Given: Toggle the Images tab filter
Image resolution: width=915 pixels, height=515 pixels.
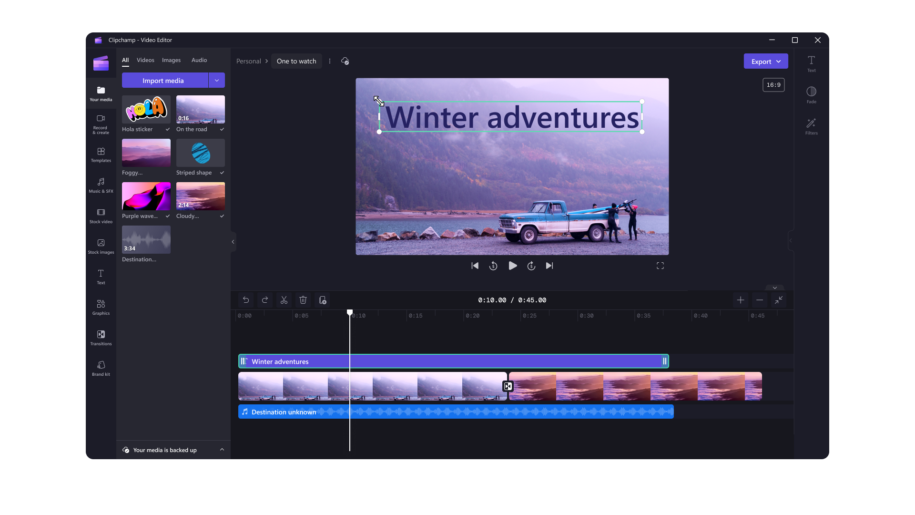Looking at the screenshot, I should 171,60.
